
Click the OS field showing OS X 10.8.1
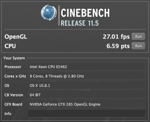(87, 85)
